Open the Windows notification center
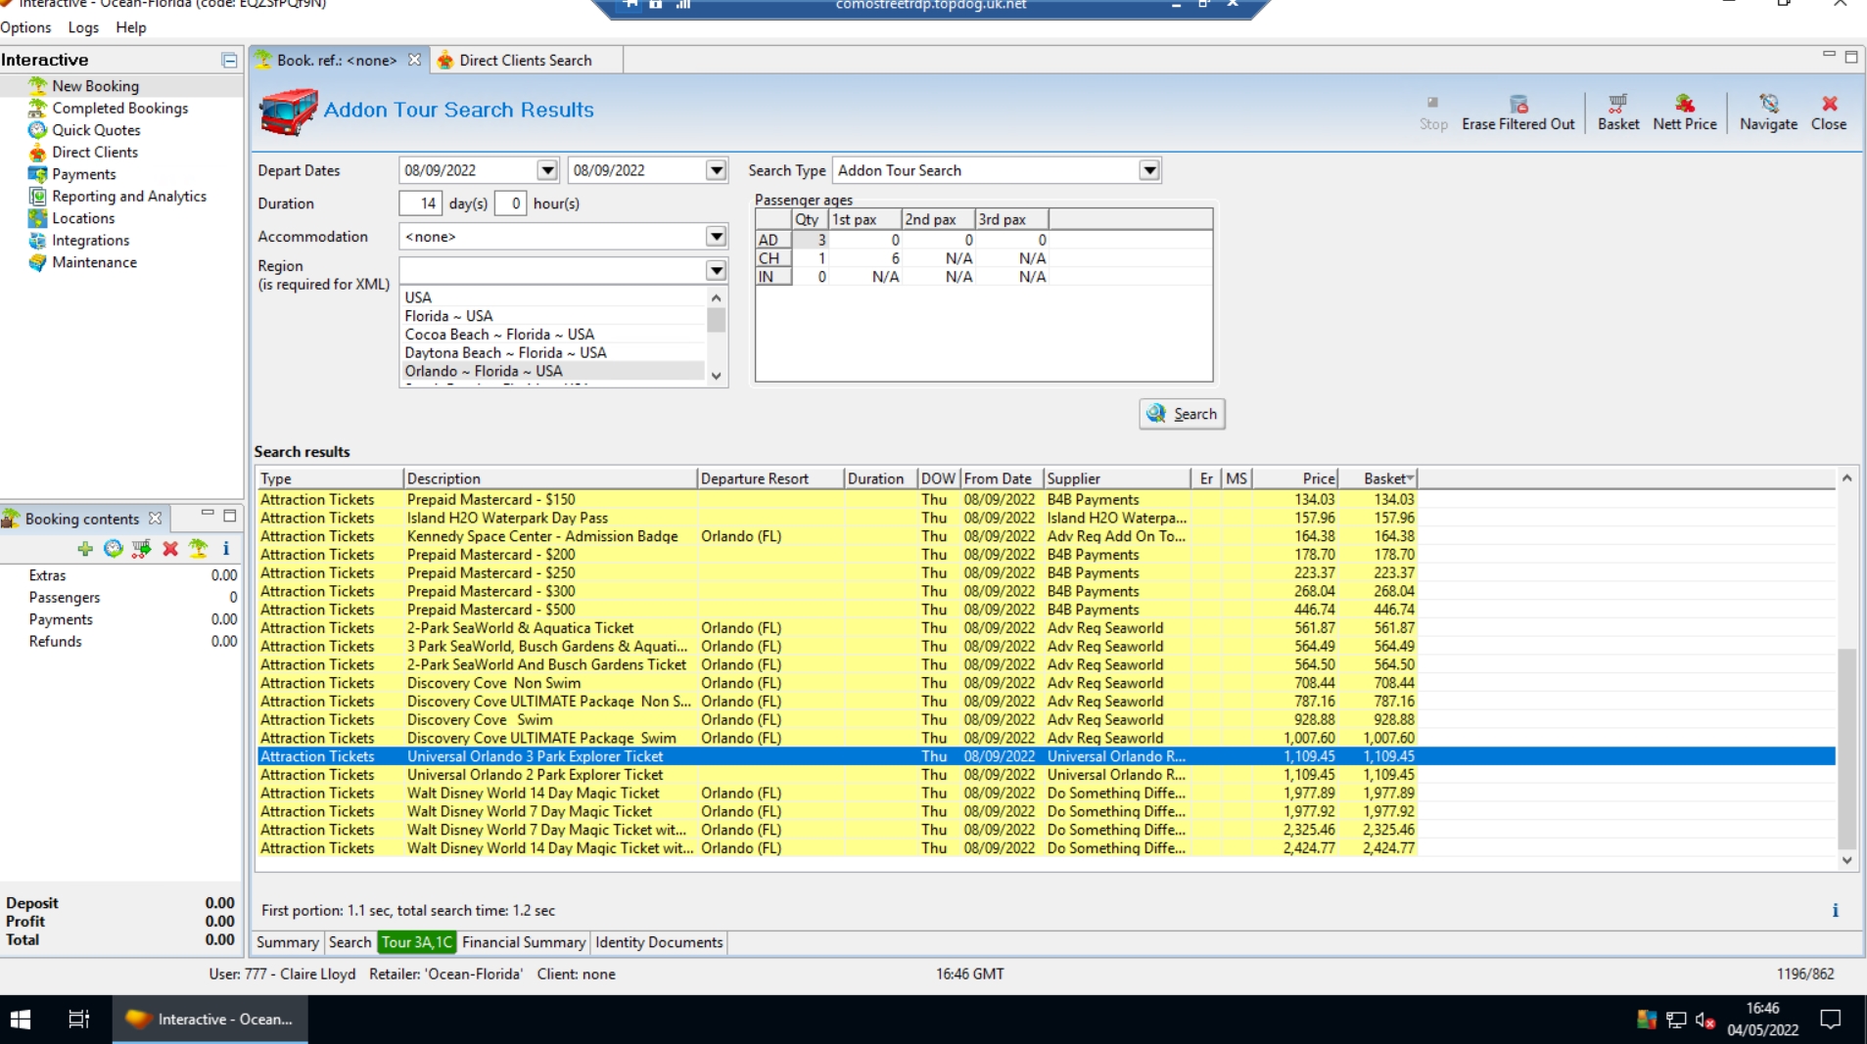The image size is (1867, 1044). tap(1830, 1020)
